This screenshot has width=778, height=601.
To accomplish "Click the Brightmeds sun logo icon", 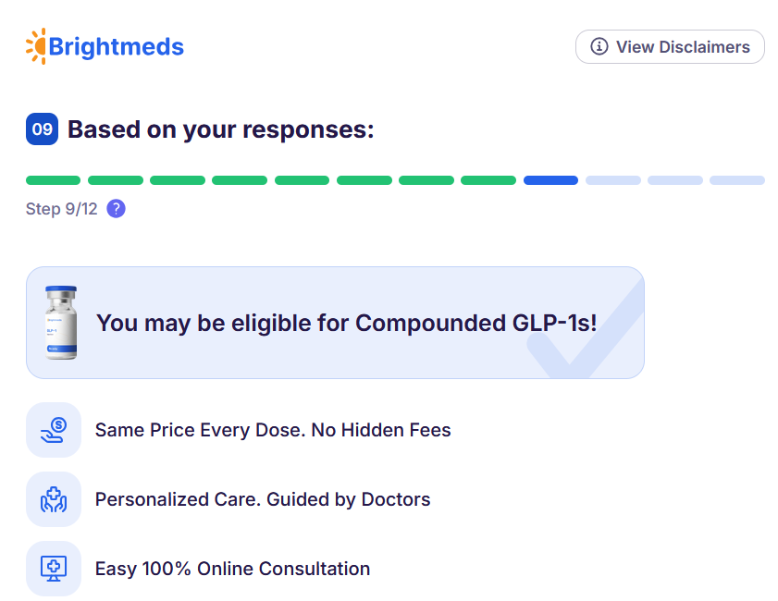I will coord(36,46).
